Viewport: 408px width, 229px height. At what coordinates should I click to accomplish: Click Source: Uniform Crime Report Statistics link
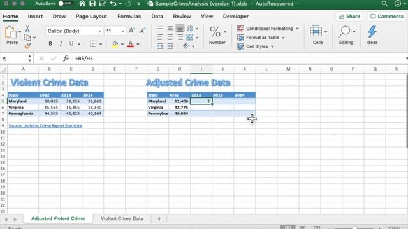(x=45, y=126)
